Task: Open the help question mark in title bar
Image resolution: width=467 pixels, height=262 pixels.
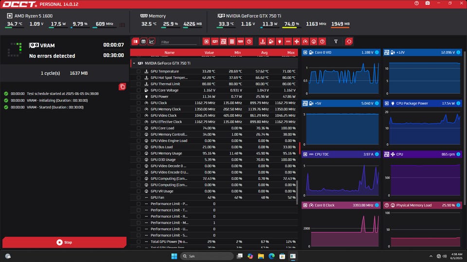Action: [x=417, y=3]
